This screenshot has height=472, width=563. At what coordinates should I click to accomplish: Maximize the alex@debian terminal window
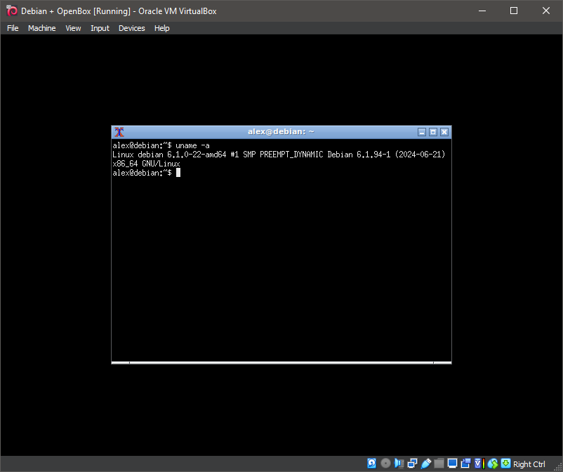click(433, 132)
